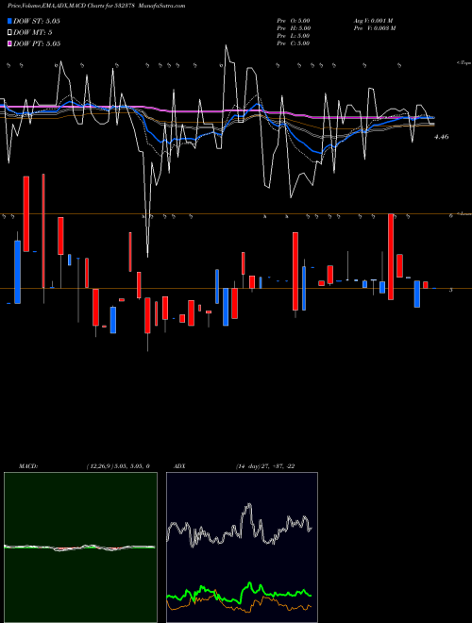The width and height of the screenshot is (472, 623).
Task: Click the tallest red candlestick touching the upper orange line
Action: click(391, 257)
